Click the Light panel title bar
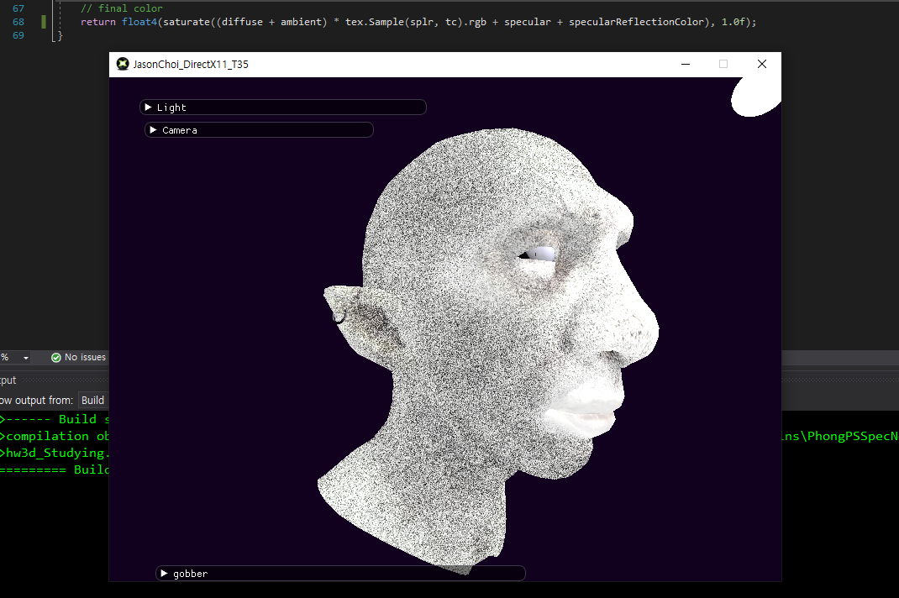This screenshot has height=598, width=899. coord(282,108)
